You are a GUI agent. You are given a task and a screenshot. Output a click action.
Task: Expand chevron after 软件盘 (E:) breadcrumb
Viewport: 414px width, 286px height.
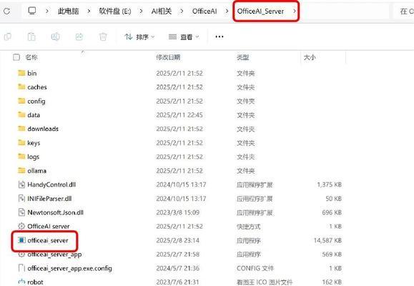click(142, 11)
